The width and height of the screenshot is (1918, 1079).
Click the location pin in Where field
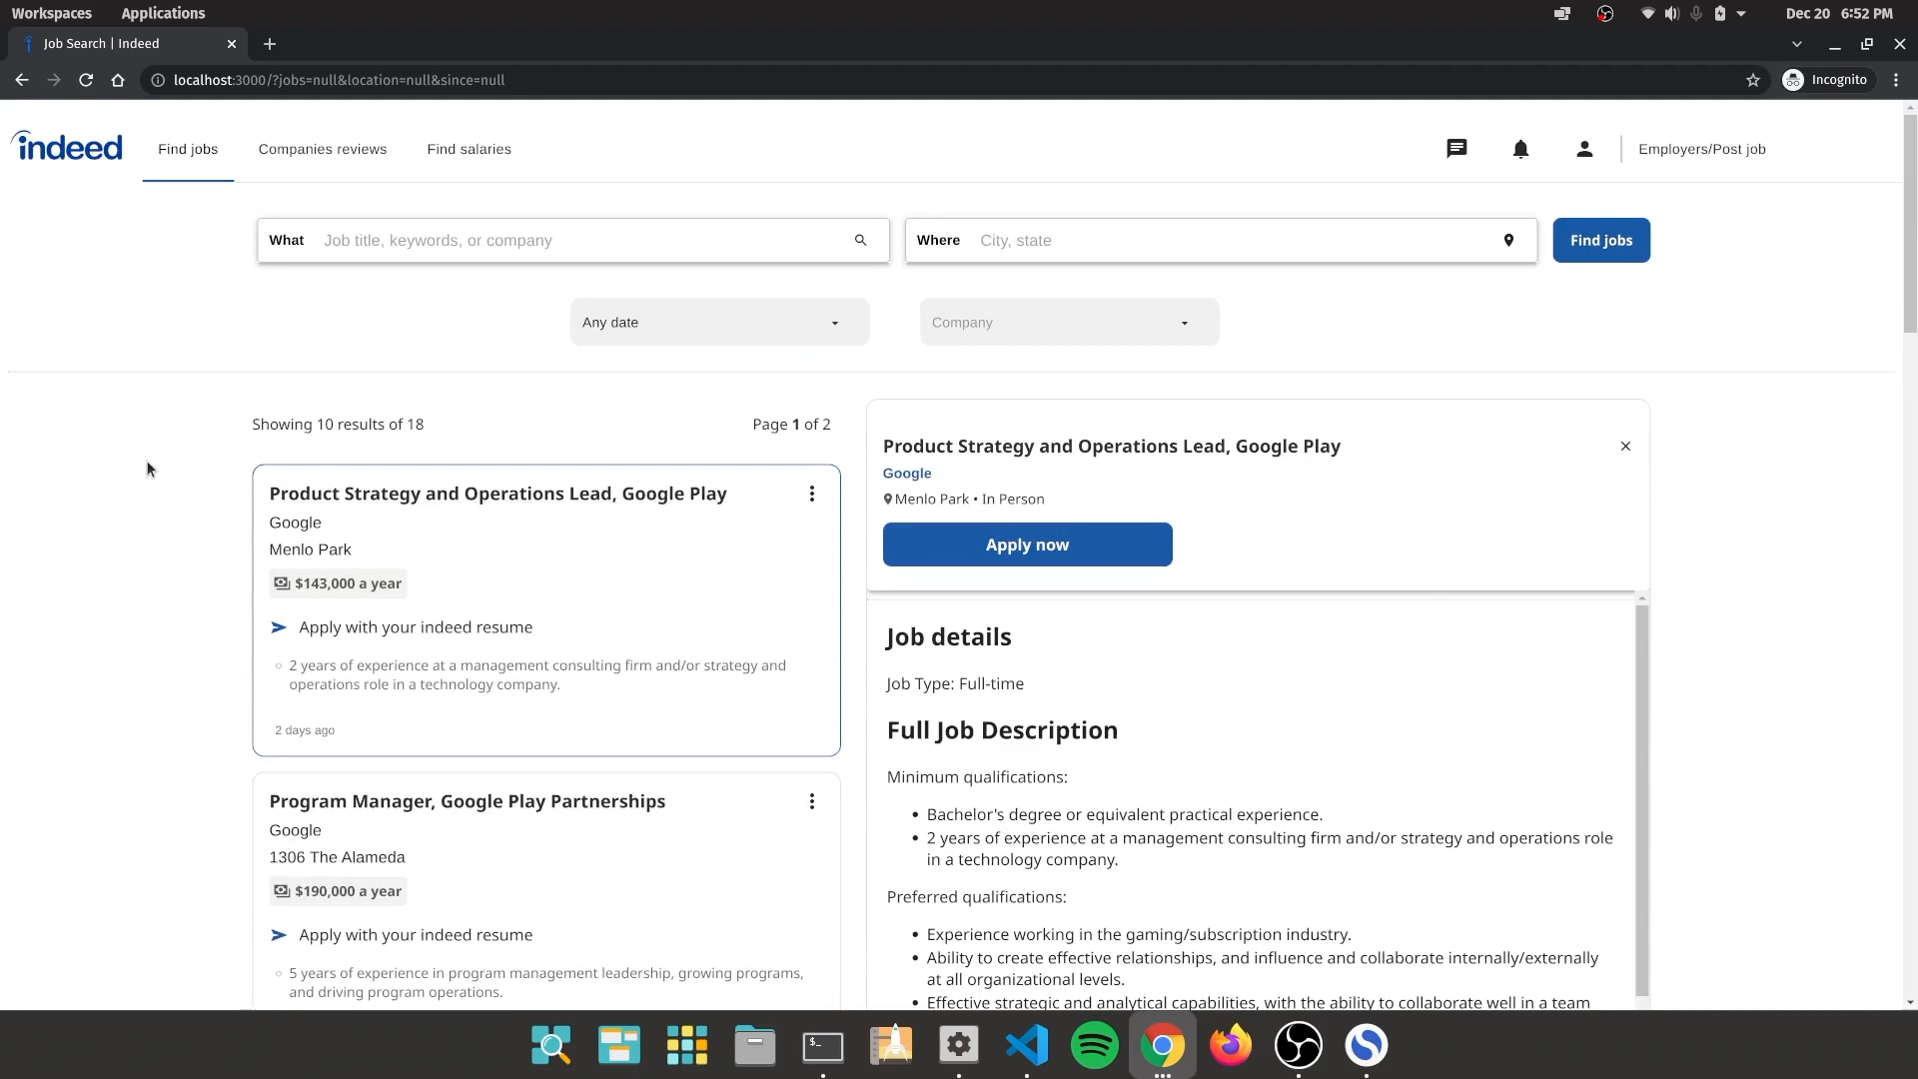coord(1508,241)
